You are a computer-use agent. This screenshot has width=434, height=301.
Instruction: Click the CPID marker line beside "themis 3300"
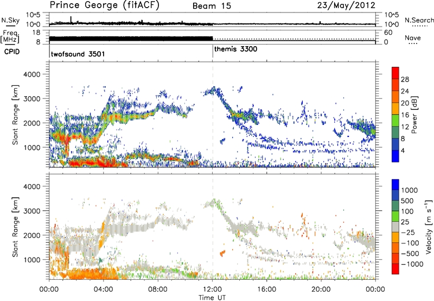coord(213,51)
